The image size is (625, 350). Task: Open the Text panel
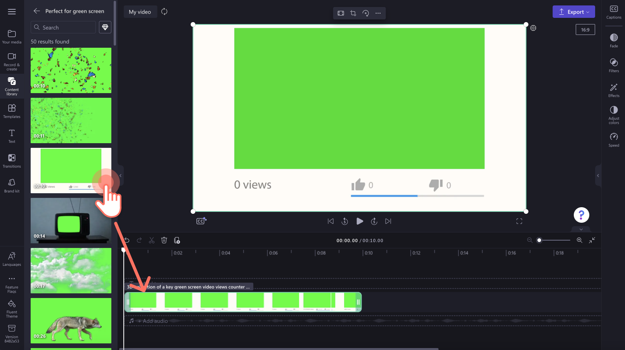click(x=12, y=136)
